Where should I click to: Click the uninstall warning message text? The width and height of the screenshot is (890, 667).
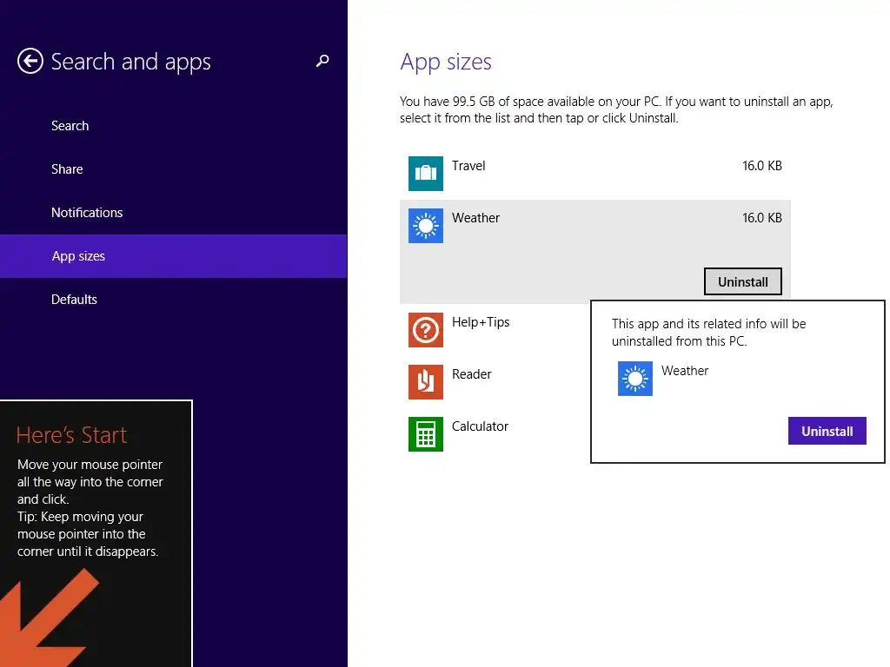pyautogui.click(x=709, y=333)
